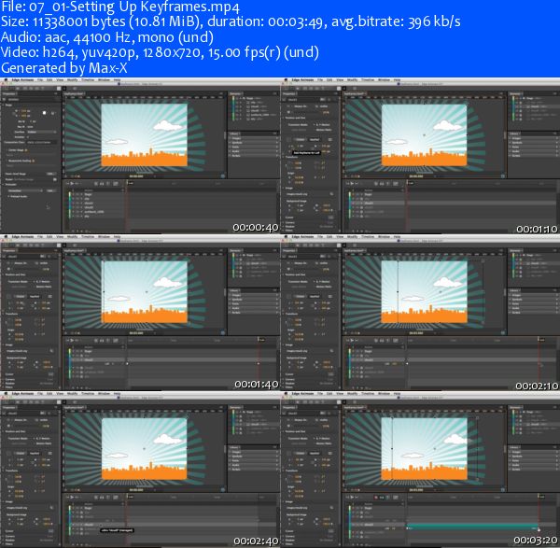Click the timeline Play button in the 00:01:10 frame
Image resolution: width=560 pixels, height=548 pixels.
coord(352,183)
